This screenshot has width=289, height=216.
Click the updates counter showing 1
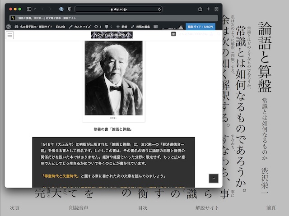pyautogui.click(x=98, y=27)
